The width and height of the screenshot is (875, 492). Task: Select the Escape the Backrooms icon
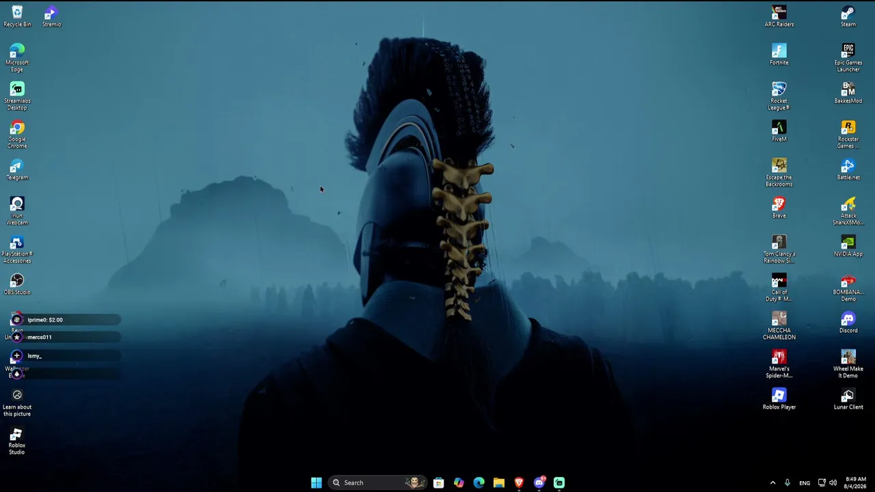pyautogui.click(x=779, y=172)
